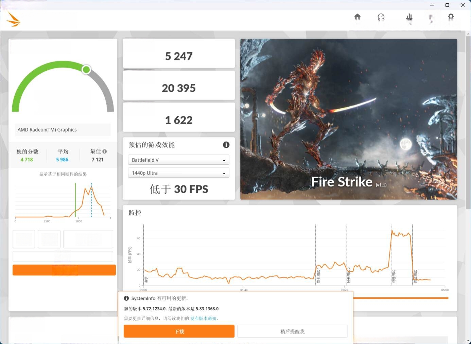471x344 pixels.
Task: Open the Benchmarks gauge icon
Action: [381, 17]
